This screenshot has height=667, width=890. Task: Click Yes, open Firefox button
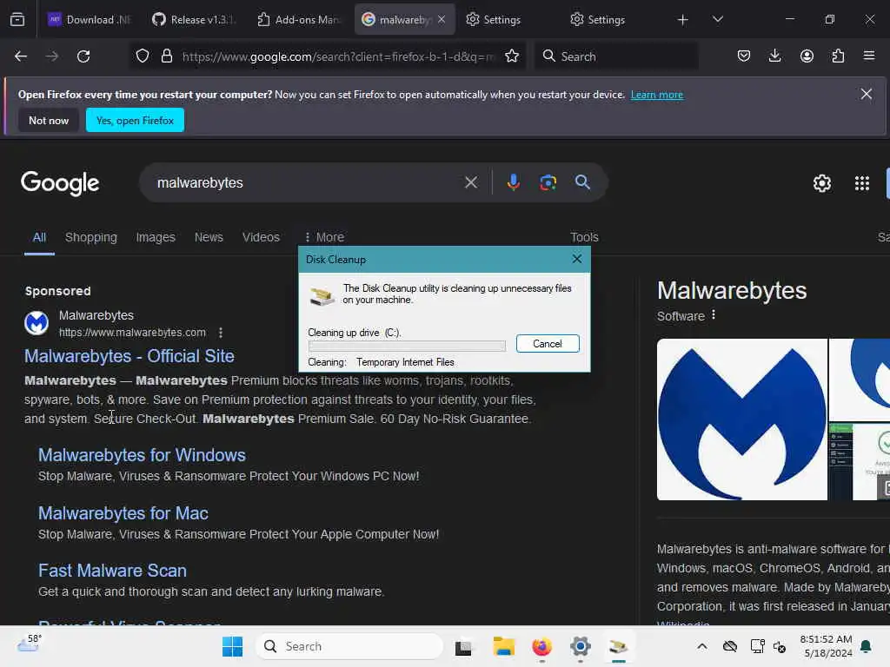[135, 120]
